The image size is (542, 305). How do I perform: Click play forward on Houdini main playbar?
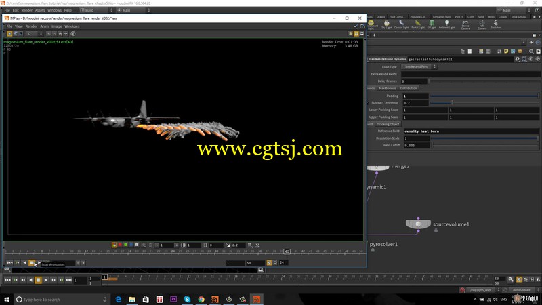pos(45,280)
